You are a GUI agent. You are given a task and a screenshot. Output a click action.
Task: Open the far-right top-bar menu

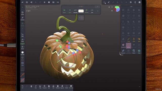139,2
